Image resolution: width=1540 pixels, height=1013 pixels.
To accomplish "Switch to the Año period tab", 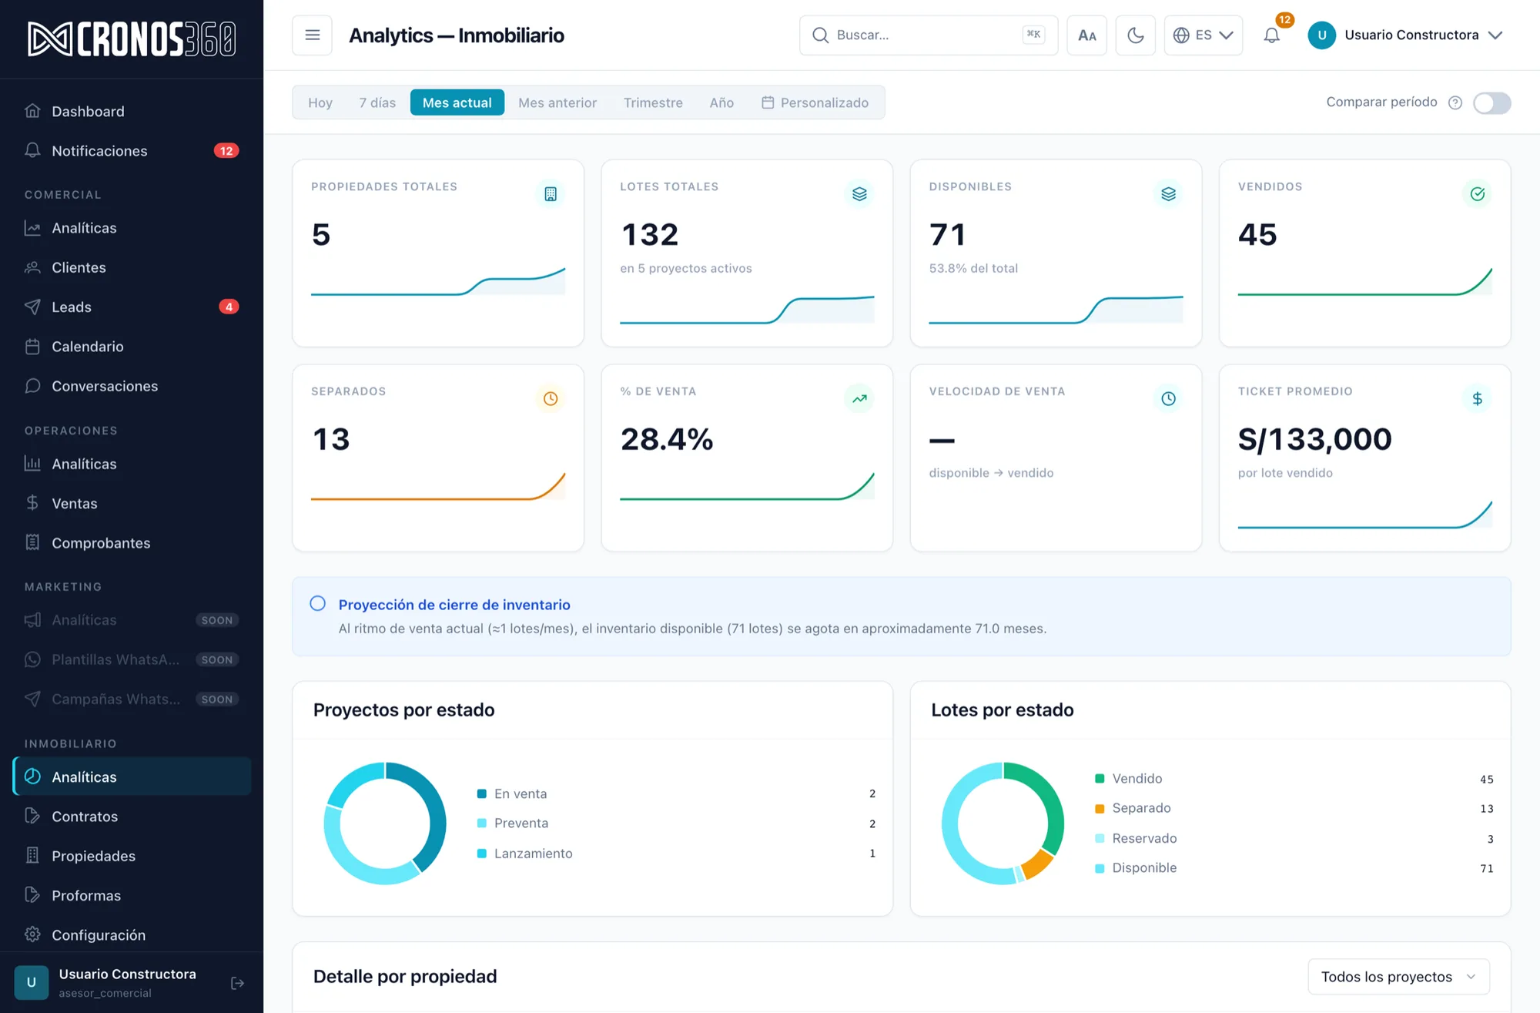I will 721,102.
